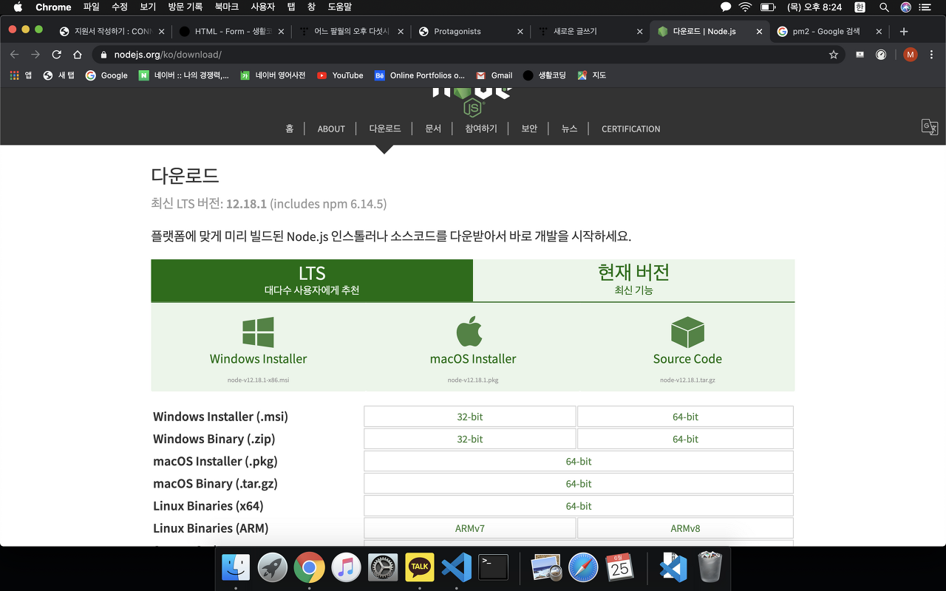Screen dimensions: 946x591
Task: Open the 지도 bookmark
Action: click(x=592, y=75)
